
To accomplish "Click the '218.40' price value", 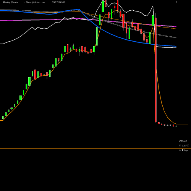I will coord(183,141).
